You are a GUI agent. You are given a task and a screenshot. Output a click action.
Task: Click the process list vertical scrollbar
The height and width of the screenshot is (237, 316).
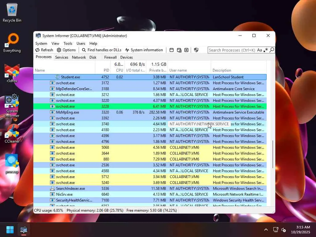coord(273,154)
